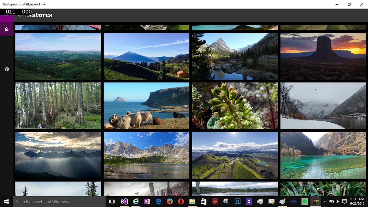Select the futuristic city wallpaper
The width and height of the screenshot is (368, 207).
click(146, 189)
